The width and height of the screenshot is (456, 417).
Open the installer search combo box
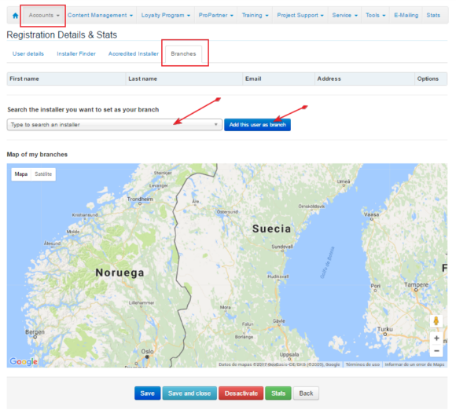pyautogui.click(x=115, y=125)
